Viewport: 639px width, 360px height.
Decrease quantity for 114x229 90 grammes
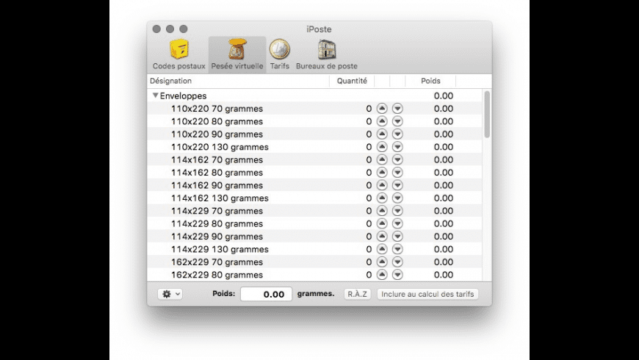397,236
